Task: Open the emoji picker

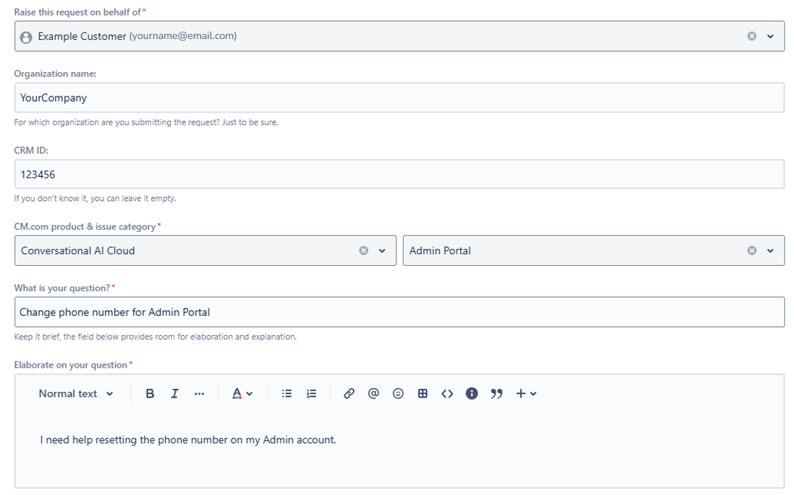Action: click(398, 394)
